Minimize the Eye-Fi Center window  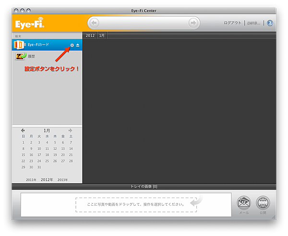[22, 11]
